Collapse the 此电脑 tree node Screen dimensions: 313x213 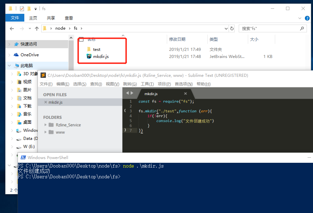coord(9,66)
